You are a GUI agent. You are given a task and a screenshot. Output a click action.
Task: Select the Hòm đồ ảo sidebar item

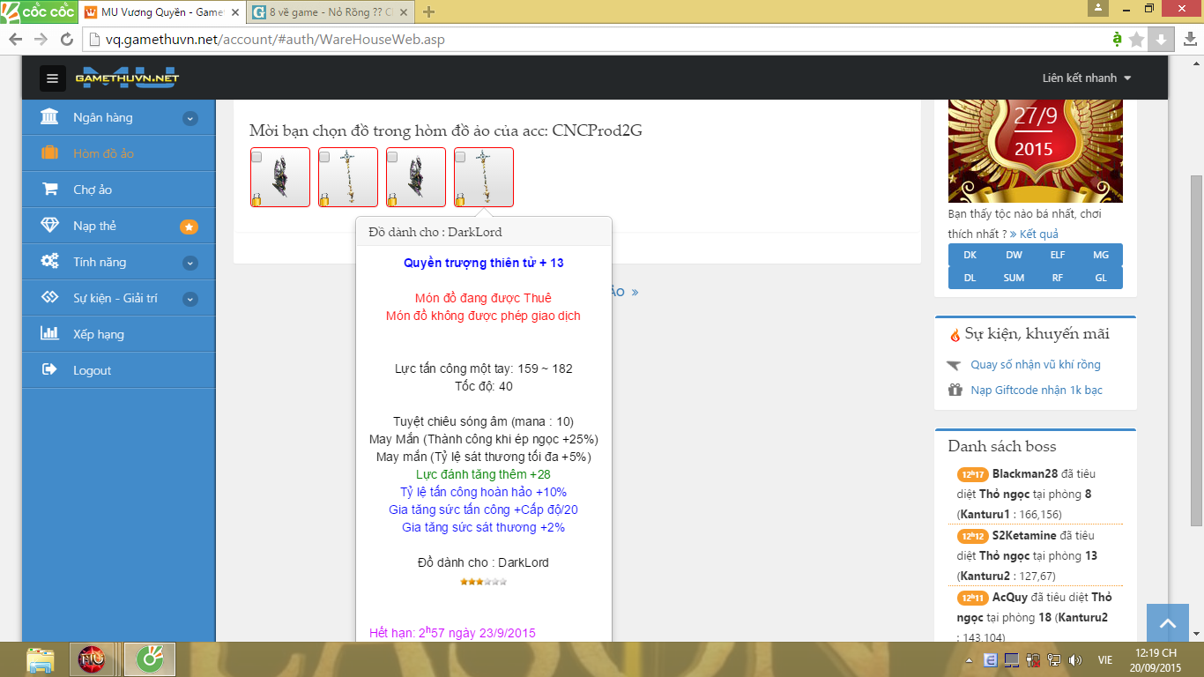coord(119,153)
